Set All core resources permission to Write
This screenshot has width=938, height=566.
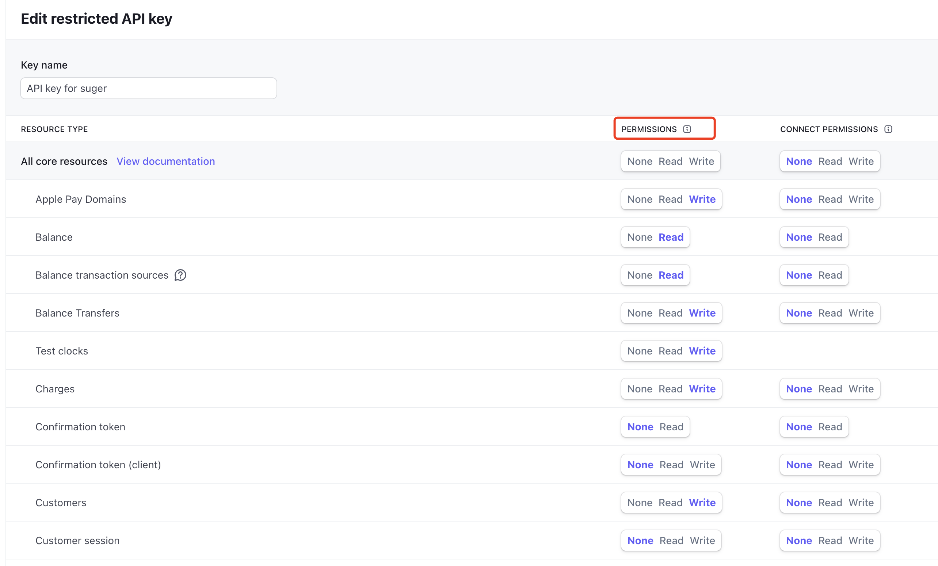click(701, 161)
